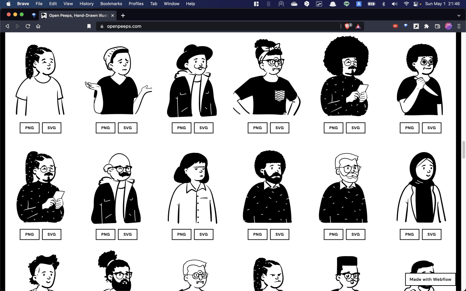Click the hijab woman illustration
466x291 pixels.
[x=421, y=187]
